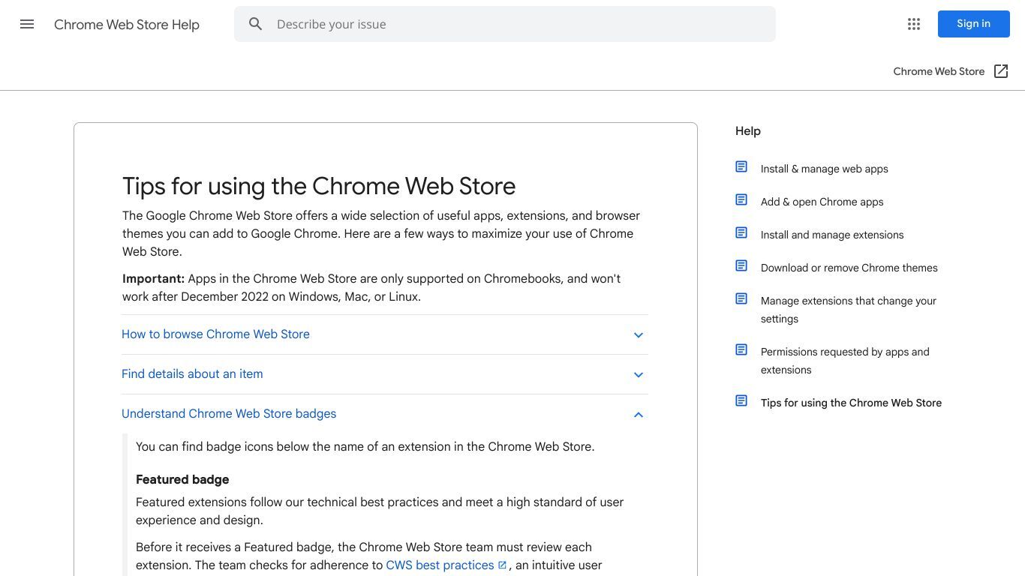Click the Help sidebar heading

click(748, 131)
